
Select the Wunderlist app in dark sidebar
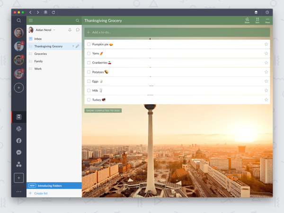click(19, 117)
